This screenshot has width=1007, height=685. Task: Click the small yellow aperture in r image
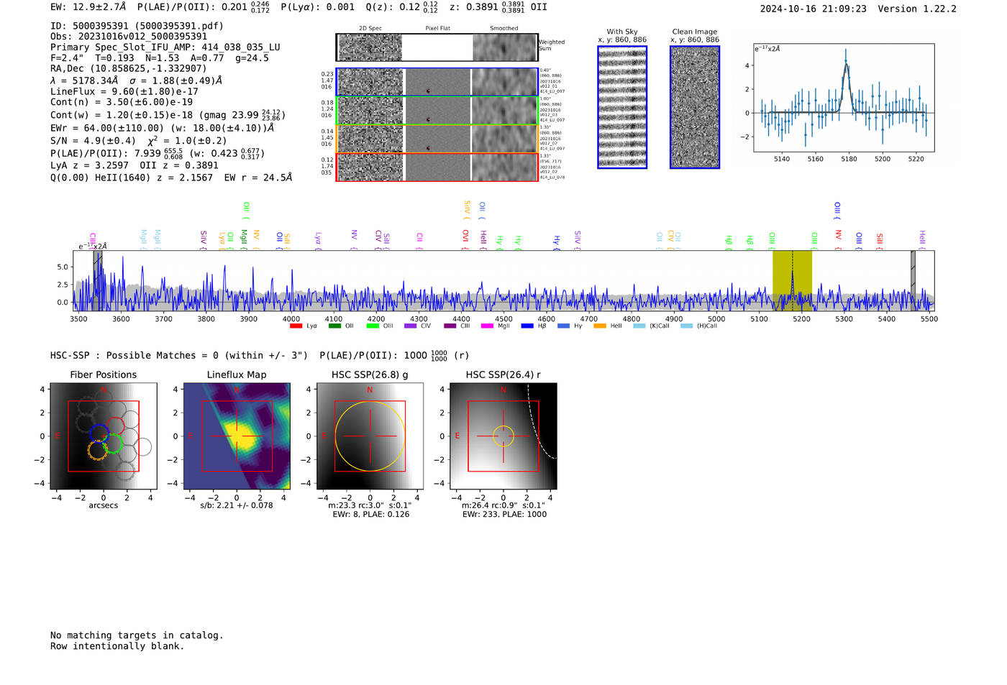click(503, 436)
